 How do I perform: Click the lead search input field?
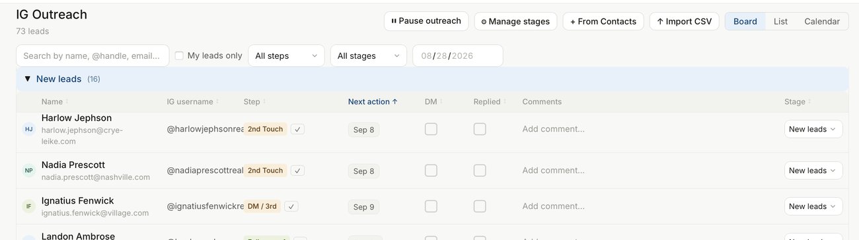coord(93,56)
